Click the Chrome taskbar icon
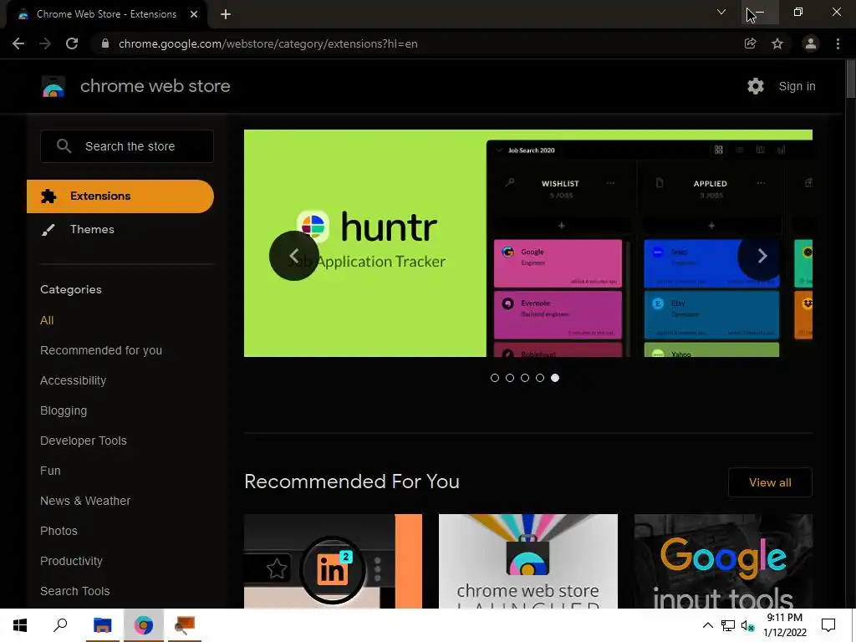This screenshot has width=856, height=642. [144, 625]
